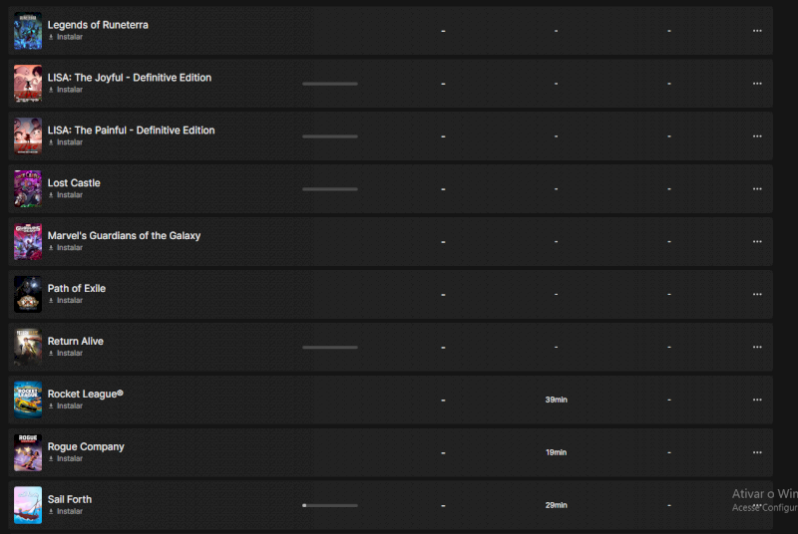Screen dimensions: 798x534
Task: Open options for LISA: The Joyful
Action: 757,84
